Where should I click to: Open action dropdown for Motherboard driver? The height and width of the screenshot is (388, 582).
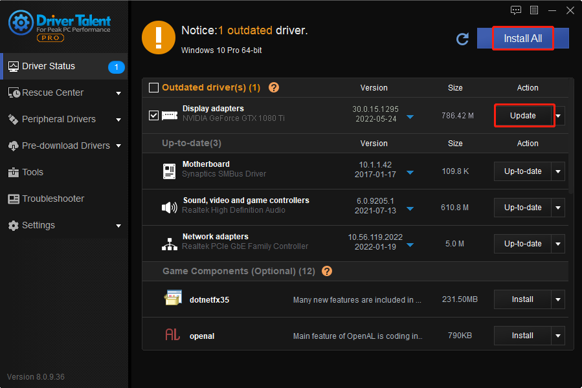tap(558, 171)
